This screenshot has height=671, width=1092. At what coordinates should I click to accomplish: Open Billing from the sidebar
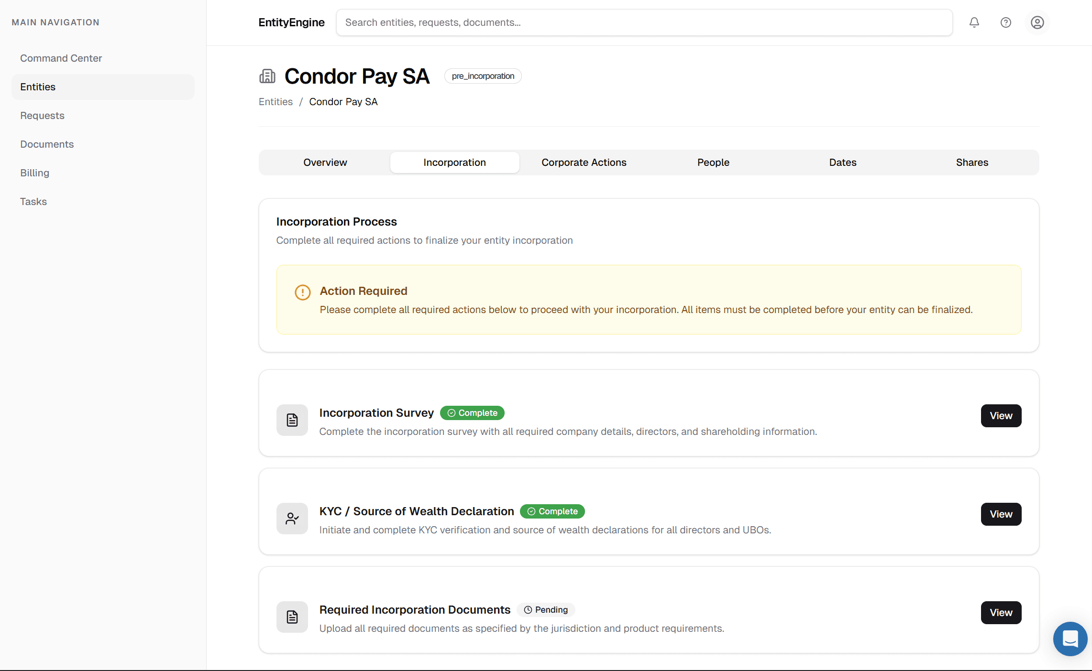click(34, 173)
